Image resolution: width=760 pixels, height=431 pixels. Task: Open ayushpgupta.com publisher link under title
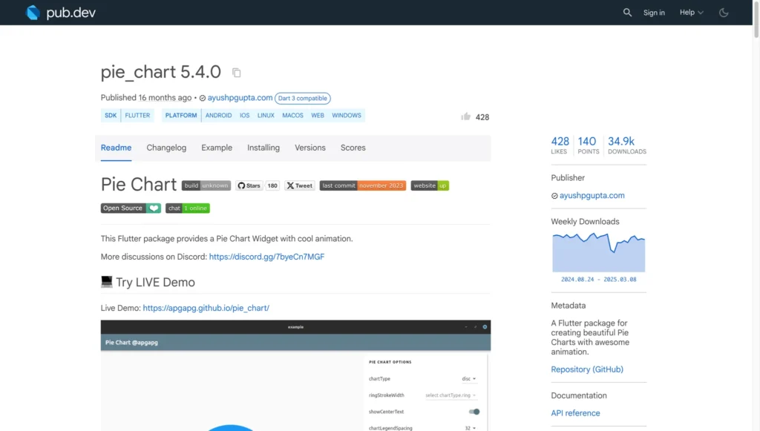(240, 98)
